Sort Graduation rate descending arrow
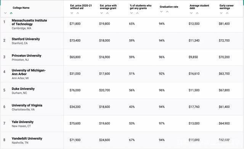 click(161, 12)
